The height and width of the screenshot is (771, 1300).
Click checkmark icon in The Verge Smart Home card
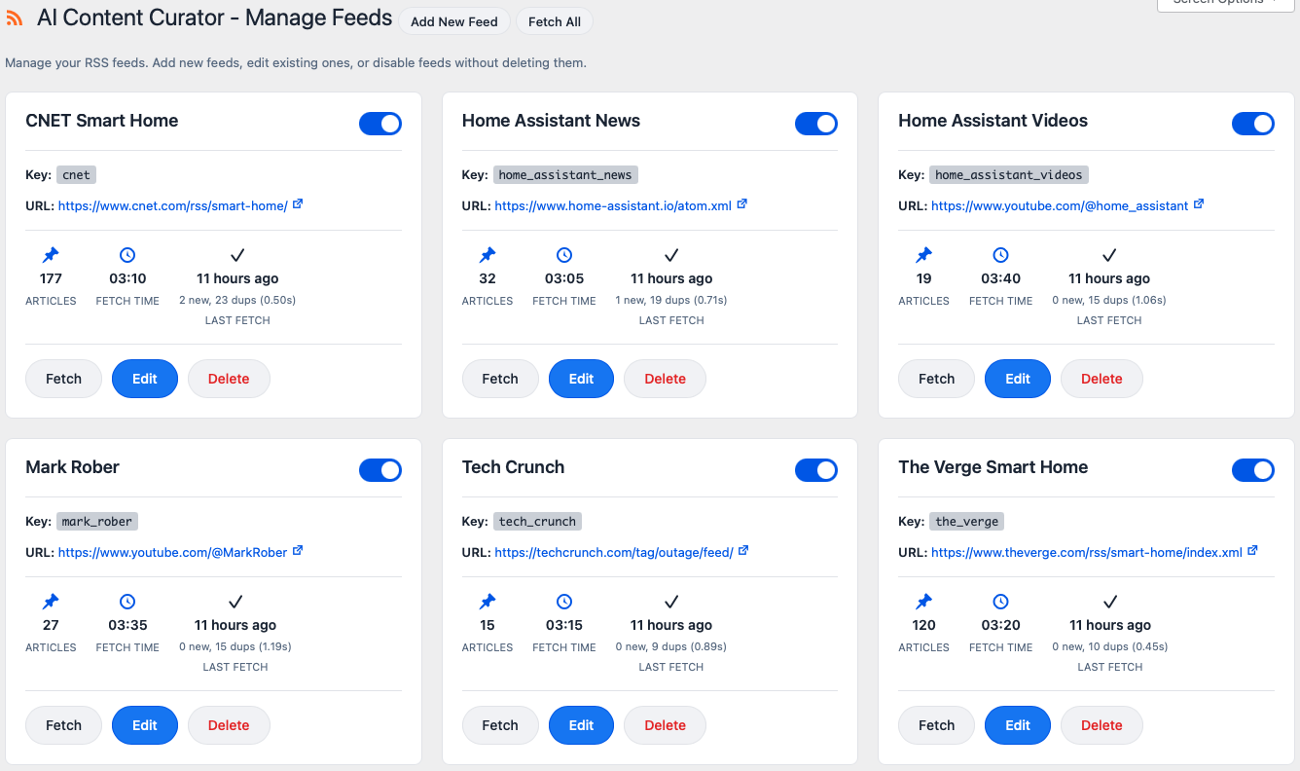[x=1110, y=602]
